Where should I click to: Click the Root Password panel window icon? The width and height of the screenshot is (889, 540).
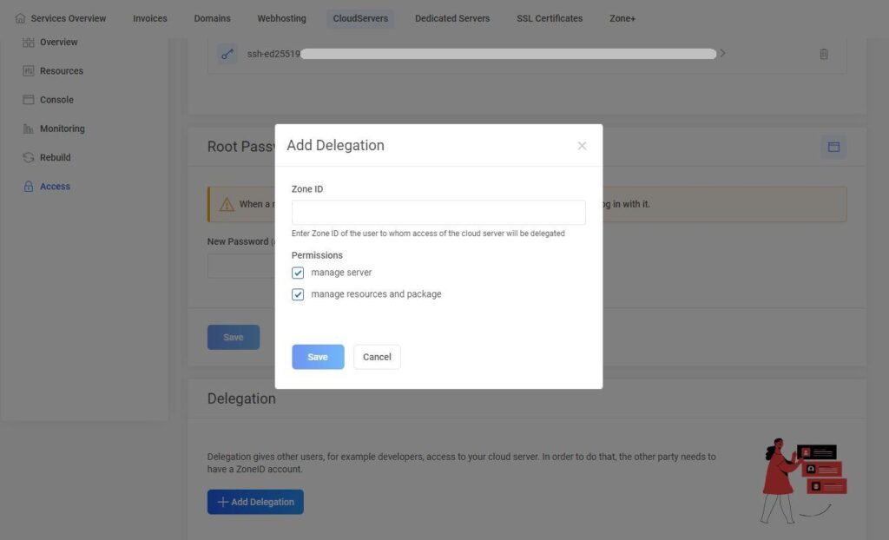coord(833,147)
